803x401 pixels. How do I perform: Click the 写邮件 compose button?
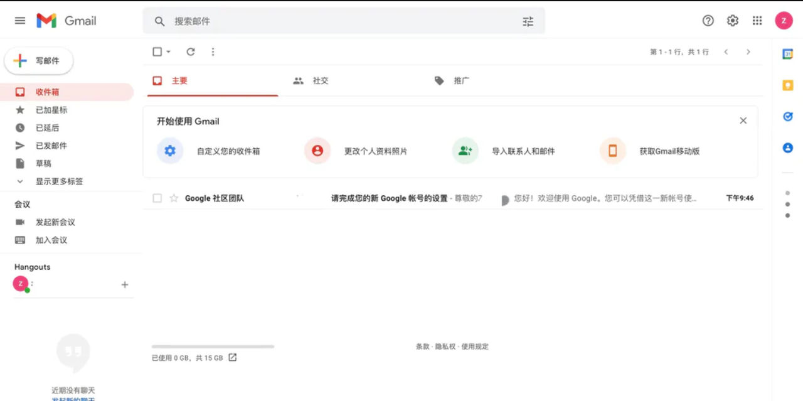39,61
